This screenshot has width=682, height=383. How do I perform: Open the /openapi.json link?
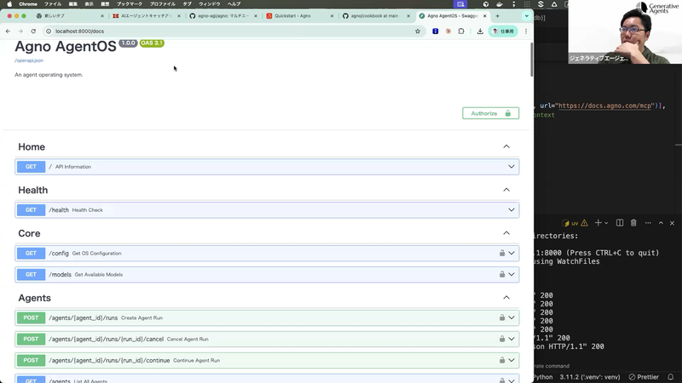coord(29,60)
